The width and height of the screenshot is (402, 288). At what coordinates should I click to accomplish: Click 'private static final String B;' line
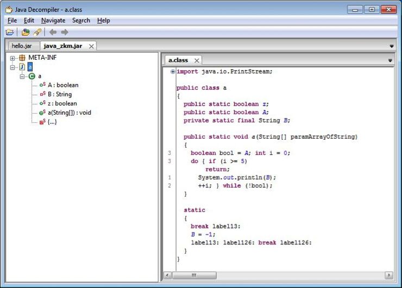point(237,121)
